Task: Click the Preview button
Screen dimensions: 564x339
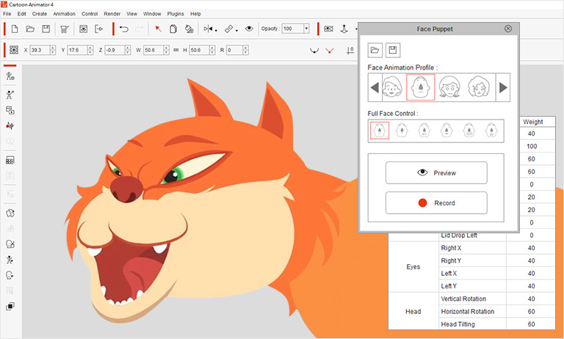Action: pos(436,172)
